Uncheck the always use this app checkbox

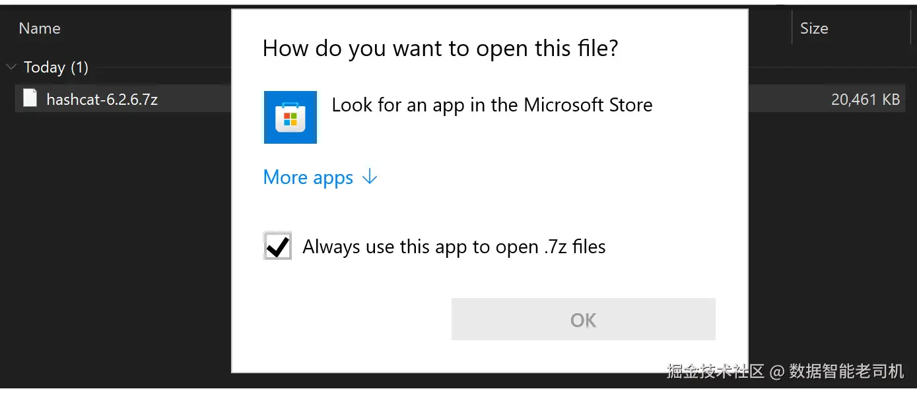[277, 247]
